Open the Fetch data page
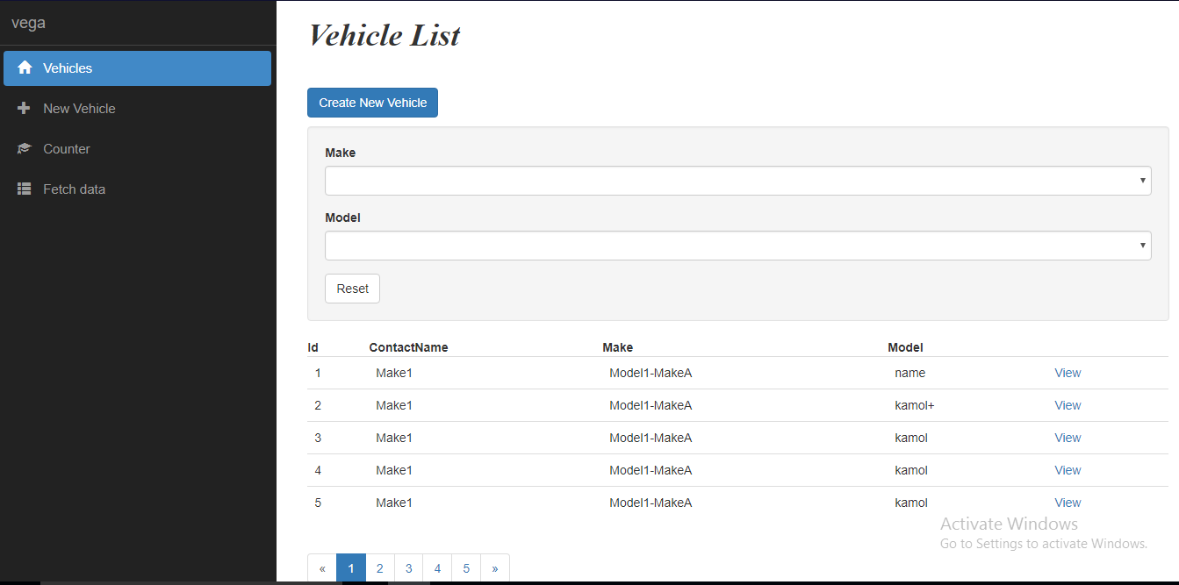The width and height of the screenshot is (1179, 585). click(74, 189)
